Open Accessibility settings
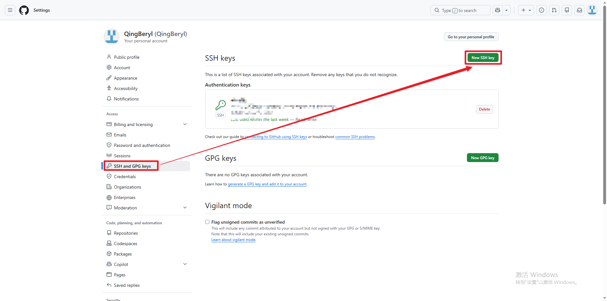The height and width of the screenshot is (301, 607). [126, 88]
